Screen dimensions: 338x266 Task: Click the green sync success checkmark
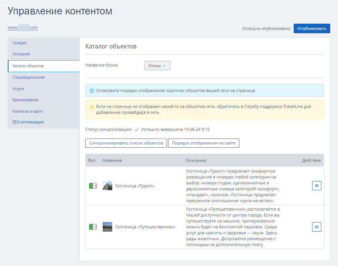[x=136, y=130]
